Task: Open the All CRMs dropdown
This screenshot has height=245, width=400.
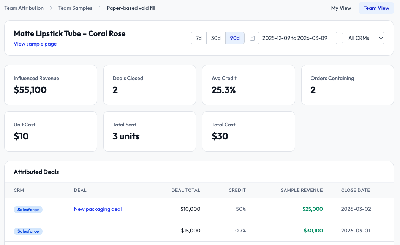Action: coord(363,38)
